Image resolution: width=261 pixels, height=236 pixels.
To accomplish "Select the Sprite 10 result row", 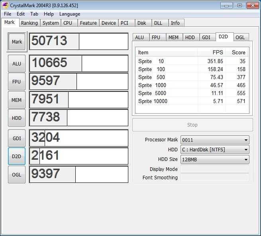I will (192, 61).
